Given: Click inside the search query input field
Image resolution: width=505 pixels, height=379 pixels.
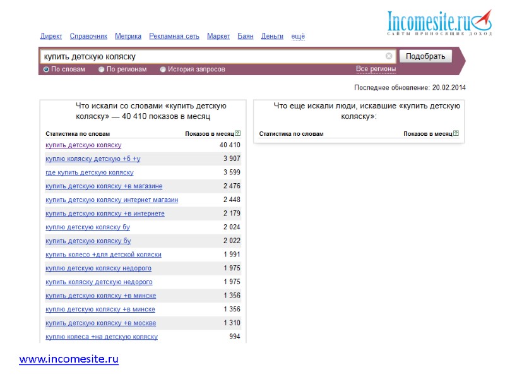Looking at the screenshot, I should (x=189, y=56).
